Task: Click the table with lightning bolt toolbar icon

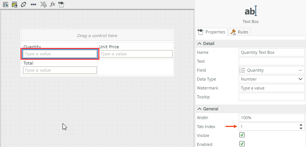Action: 6,4
